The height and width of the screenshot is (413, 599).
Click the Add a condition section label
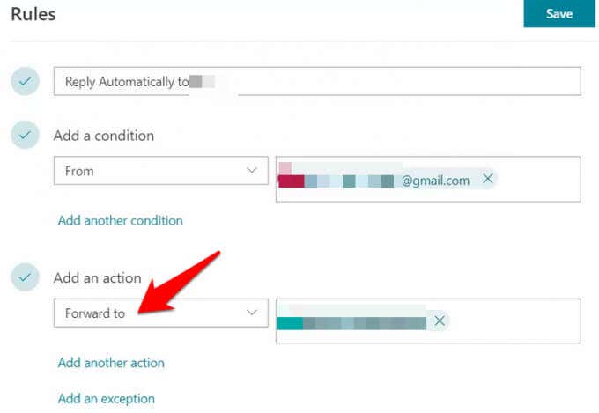point(103,136)
